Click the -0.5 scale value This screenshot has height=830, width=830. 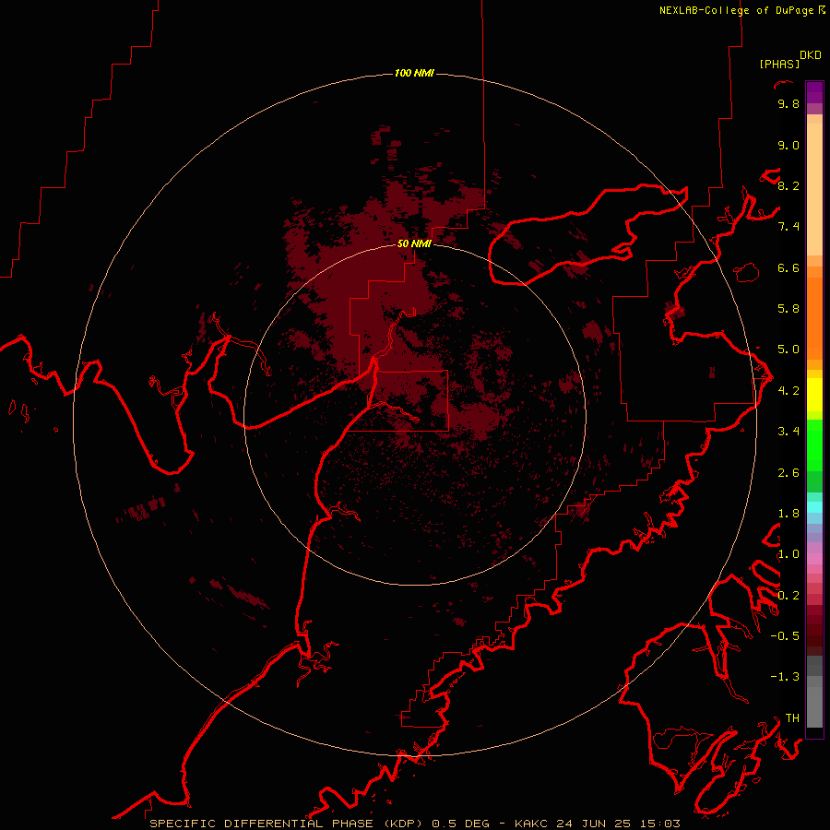coord(785,635)
